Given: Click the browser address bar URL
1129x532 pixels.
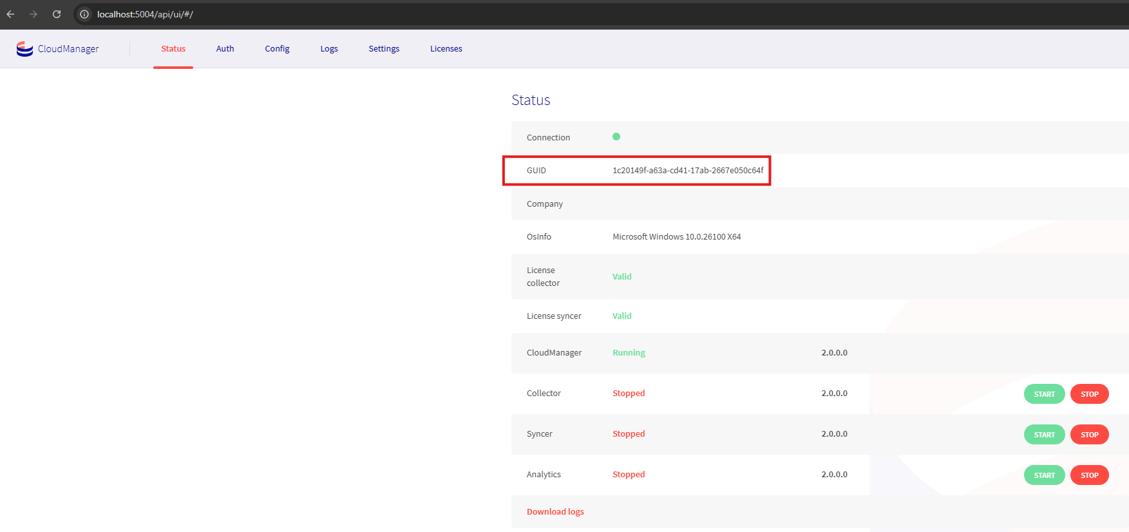Looking at the screenshot, I should tap(145, 14).
